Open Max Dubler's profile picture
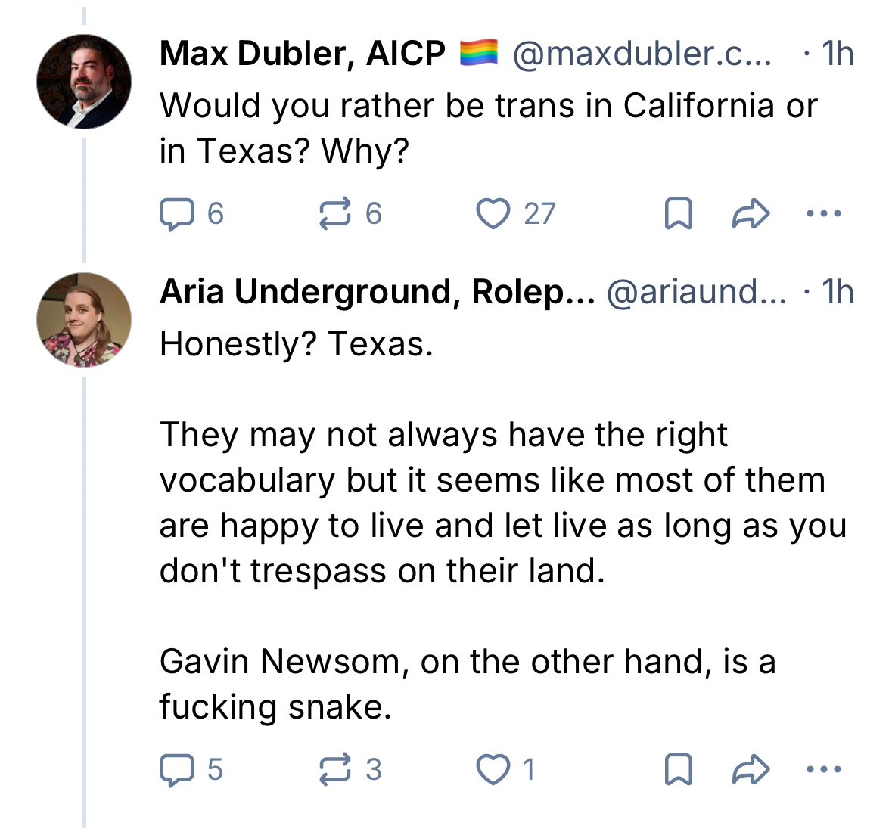Viewport: 892px width, 835px height. coord(83,81)
